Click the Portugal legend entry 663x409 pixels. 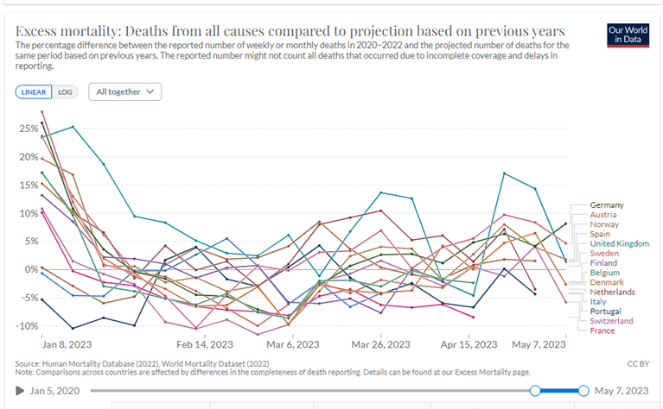[606, 311]
